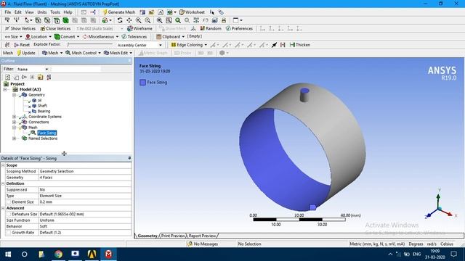Open the Mesh Control dropdown
This screenshot has height=261, width=465.
pos(83,53)
